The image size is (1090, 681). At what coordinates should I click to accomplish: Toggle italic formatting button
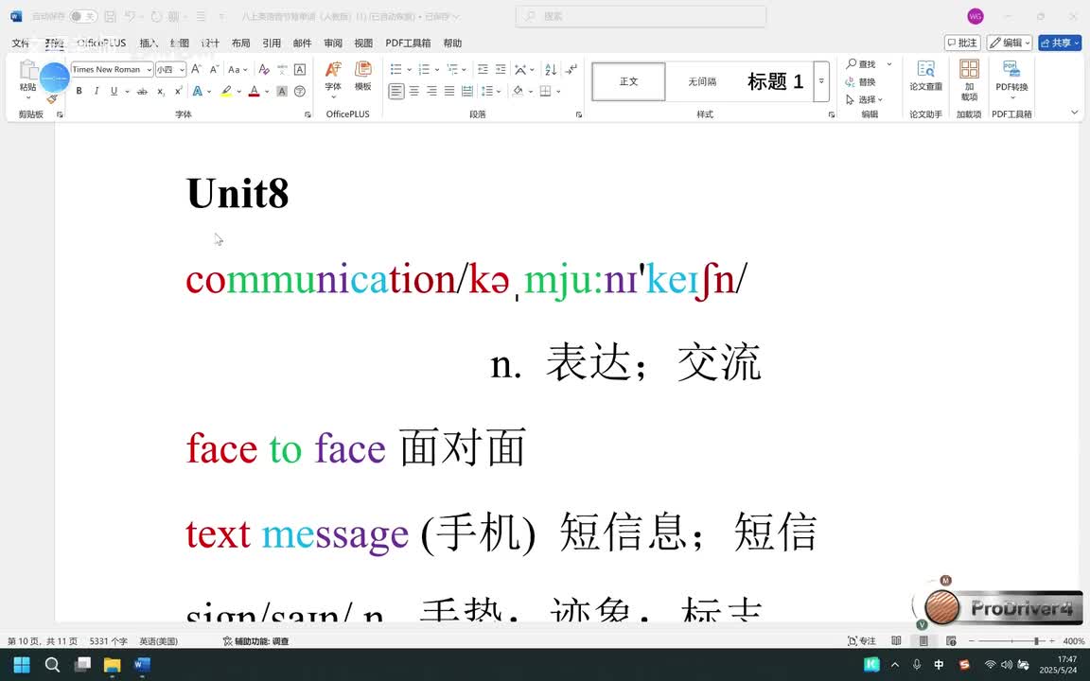point(96,91)
